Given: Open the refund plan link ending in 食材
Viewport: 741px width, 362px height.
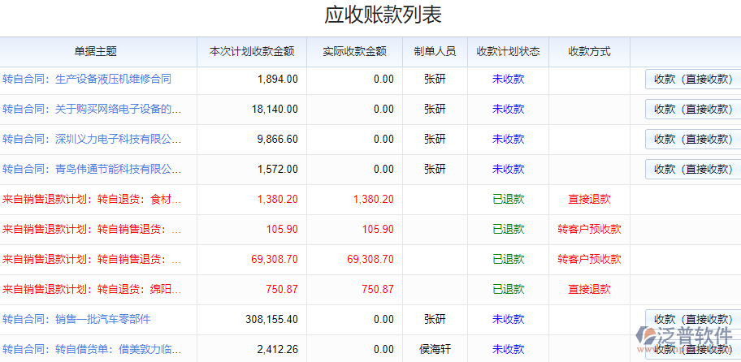Looking at the screenshot, I should click(x=92, y=200).
